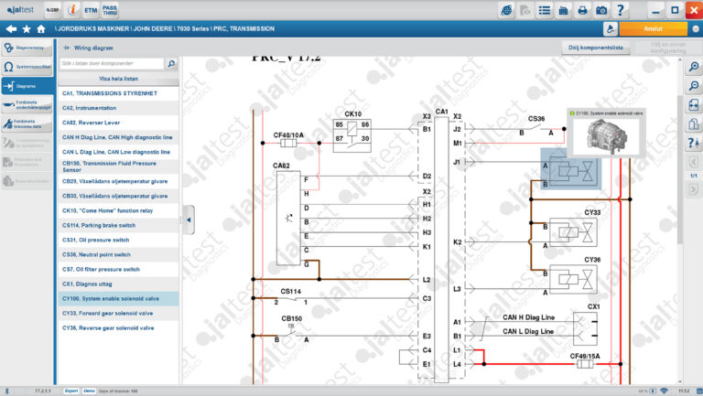Select CA1, TRANSMISSIONS STYRENHET in list
Viewport: 703px width, 396px height.
(x=118, y=93)
